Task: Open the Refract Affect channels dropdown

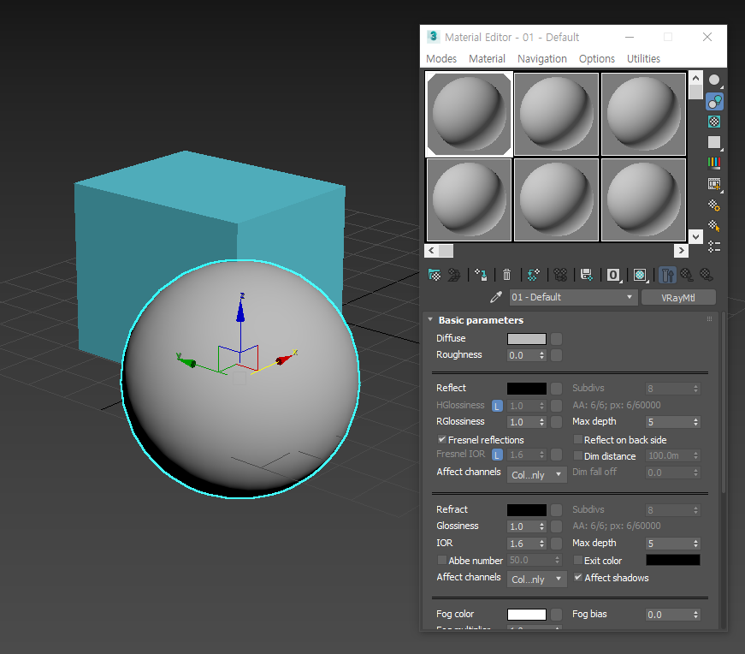Action: pos(537,580)
